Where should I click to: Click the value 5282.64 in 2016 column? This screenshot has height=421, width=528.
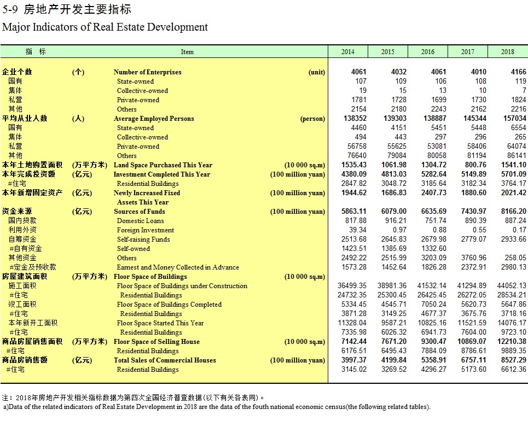(x=434, y=174)
